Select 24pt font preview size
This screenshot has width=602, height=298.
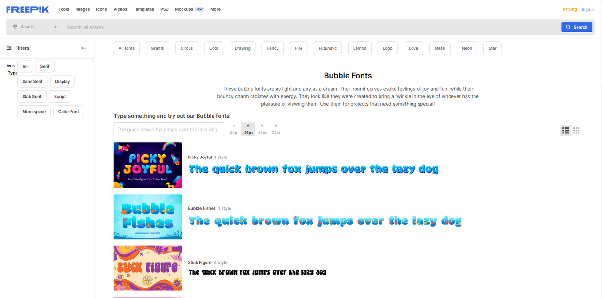click(x=234, y=129)
